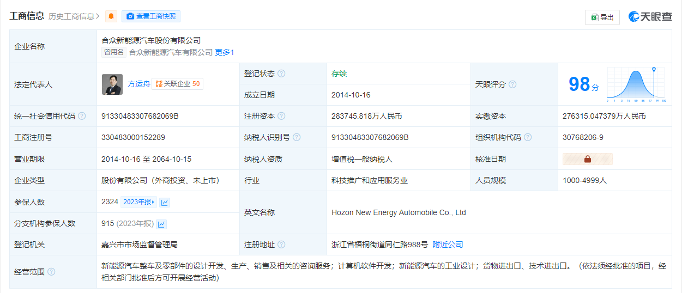The width and height of the screenshot is (682, 293).
Task: Export data with 导出 button
Action: click(x=602, y=17)
